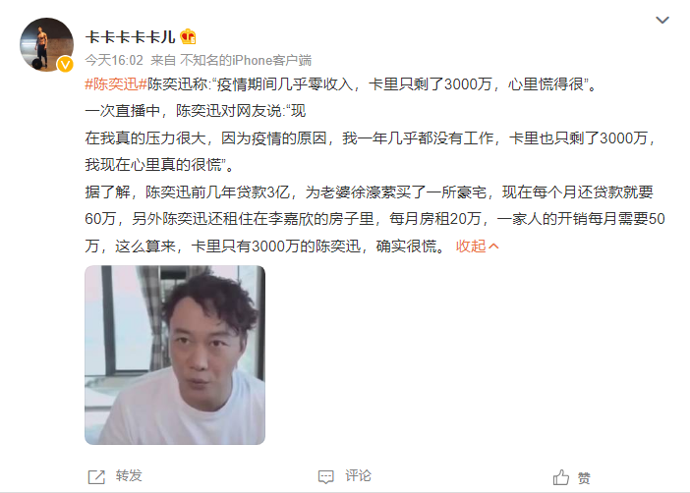Click the thumbs-up like icon
The width and height of the screenshot is (690, 493).
pyautogui.click(x=561, y=477)
